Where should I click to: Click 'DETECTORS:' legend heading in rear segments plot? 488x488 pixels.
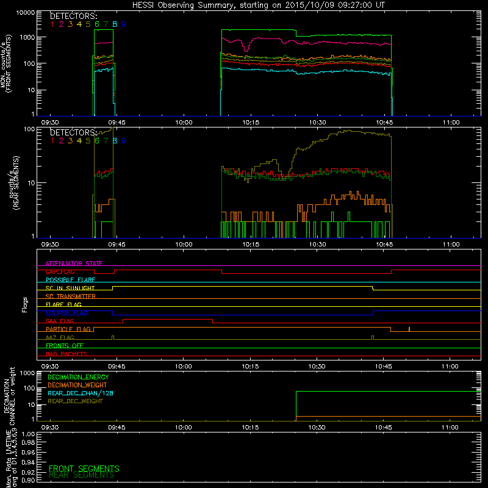click(x=73, y=132)
